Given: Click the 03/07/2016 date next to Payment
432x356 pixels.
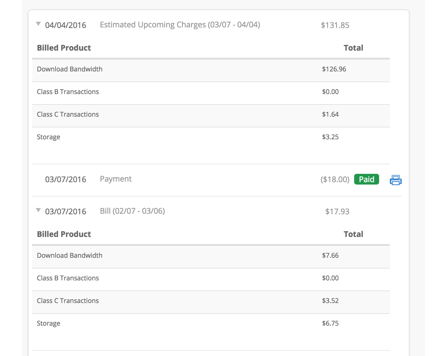Looking at the screenshot, I should [66, 179].
